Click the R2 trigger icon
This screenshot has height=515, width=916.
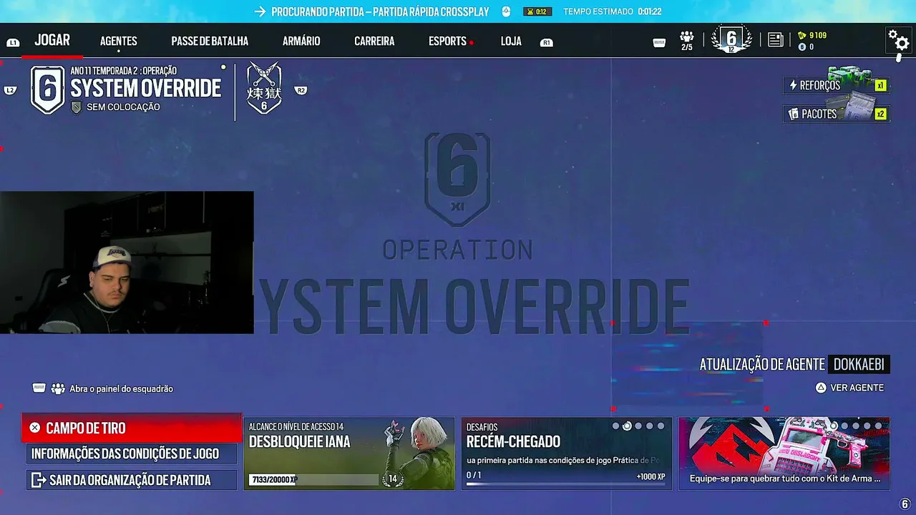point(301,90)
